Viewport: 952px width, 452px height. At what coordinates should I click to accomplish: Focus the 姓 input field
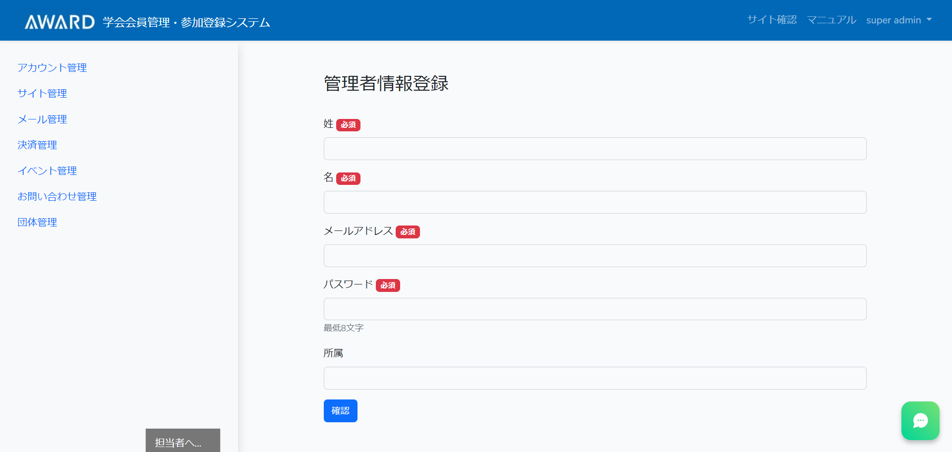click(x=595, y=149)
